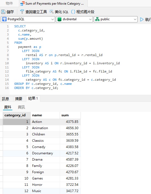Click the public schema icon

pyautogui.click(x=97, y=19)
